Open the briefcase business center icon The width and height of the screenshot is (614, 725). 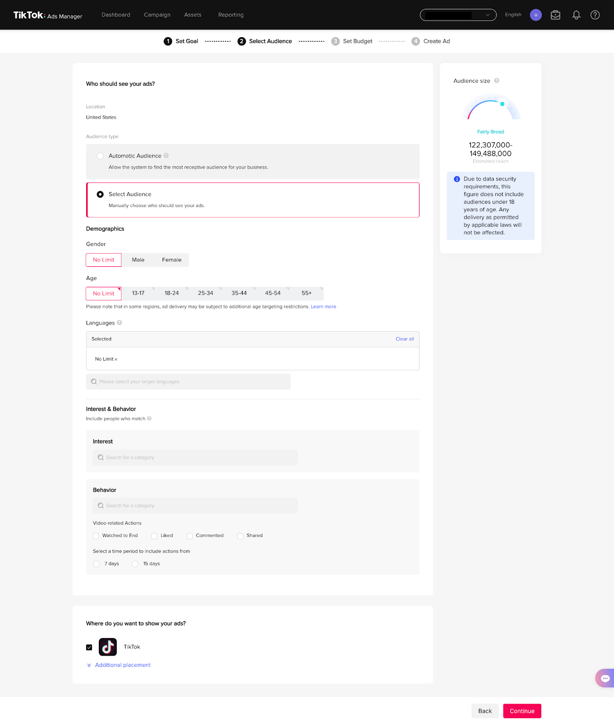coord(556,15)
